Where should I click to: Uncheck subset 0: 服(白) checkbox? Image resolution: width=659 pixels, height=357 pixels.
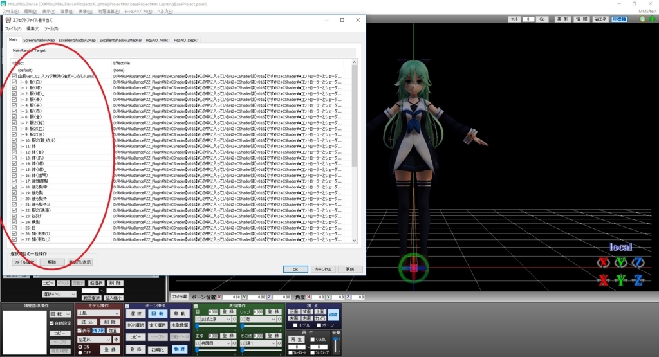(x=14, y=82)
